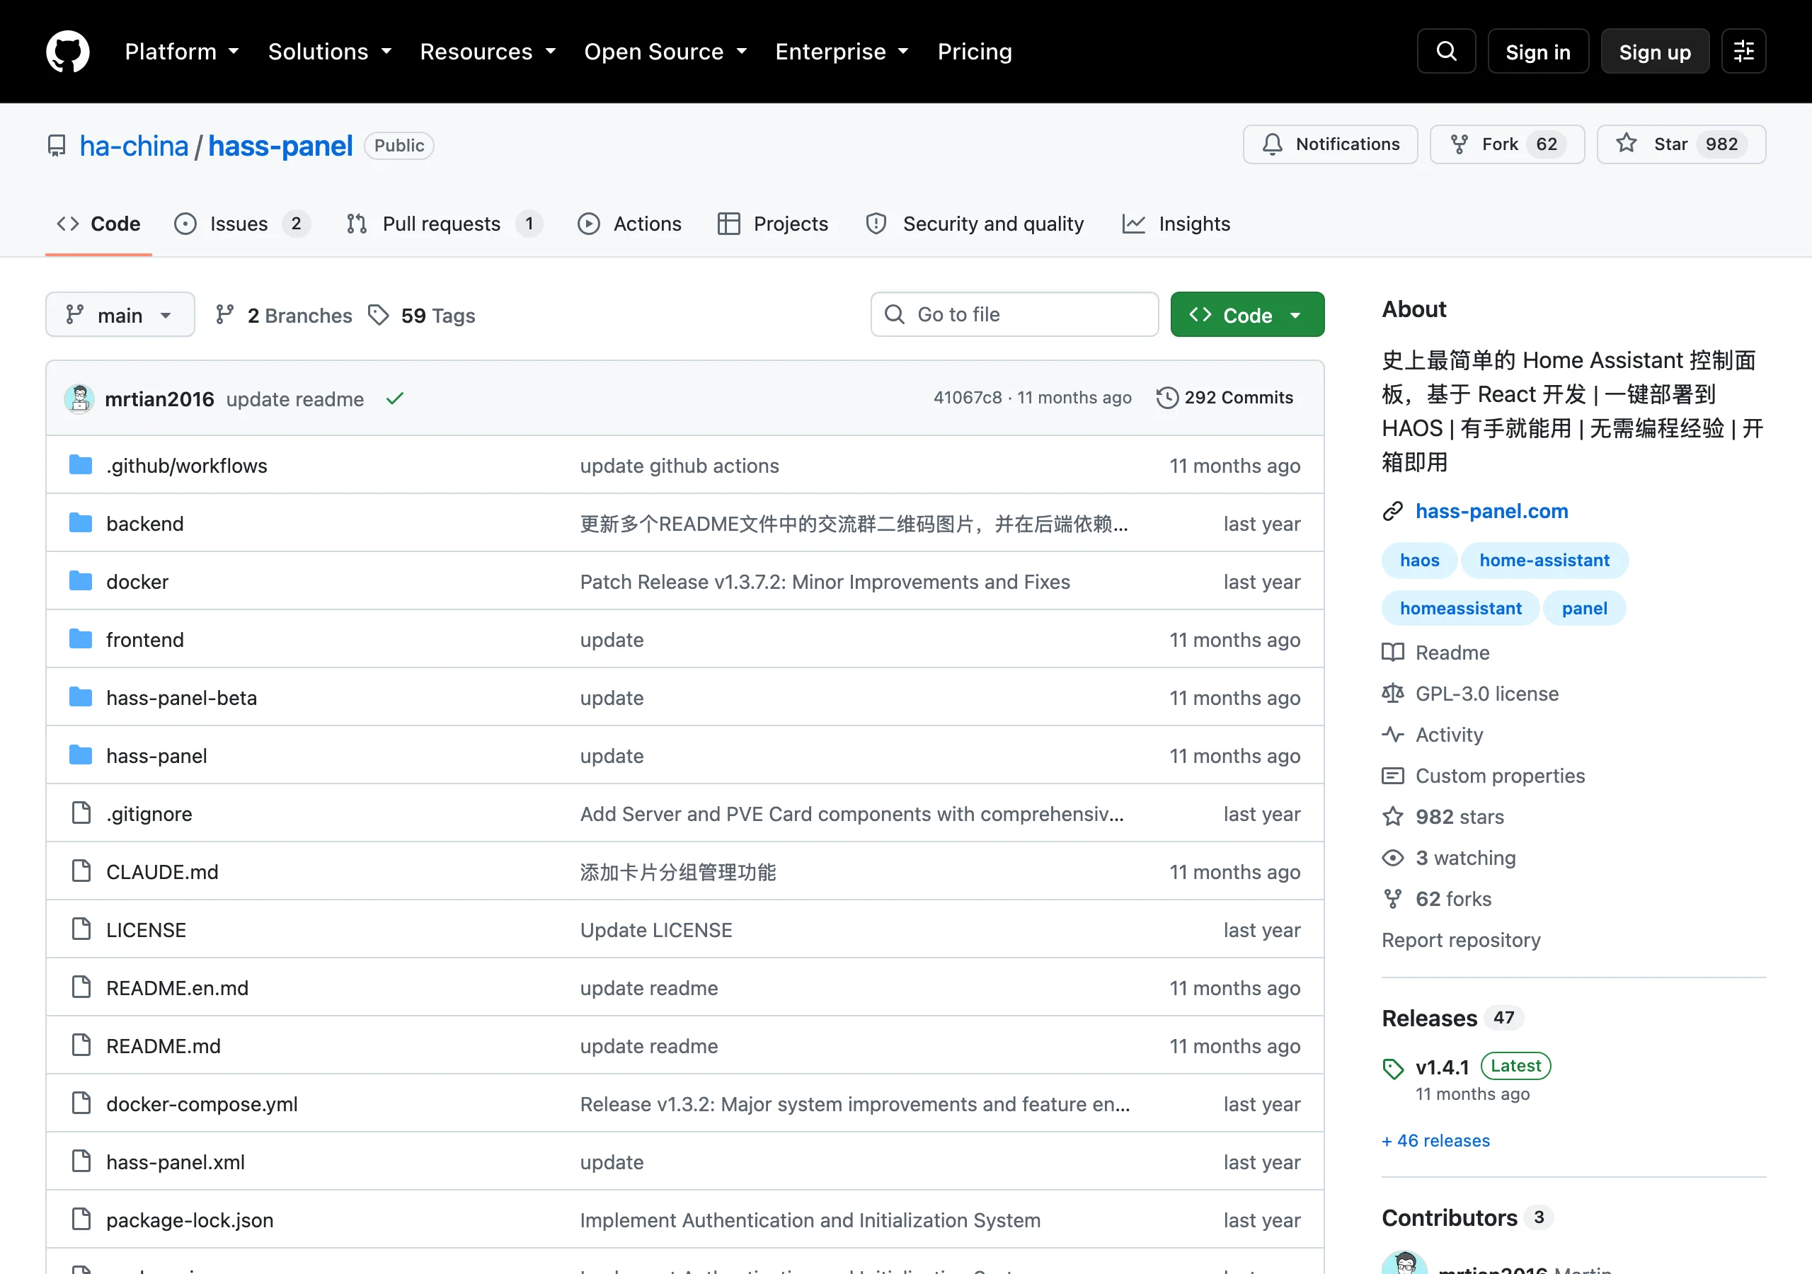Viewport: 1812px width, 1274px height.
Task: Click the Fork button
Action: pos(1507,144)
